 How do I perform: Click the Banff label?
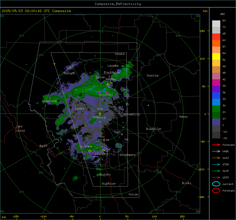43,146
